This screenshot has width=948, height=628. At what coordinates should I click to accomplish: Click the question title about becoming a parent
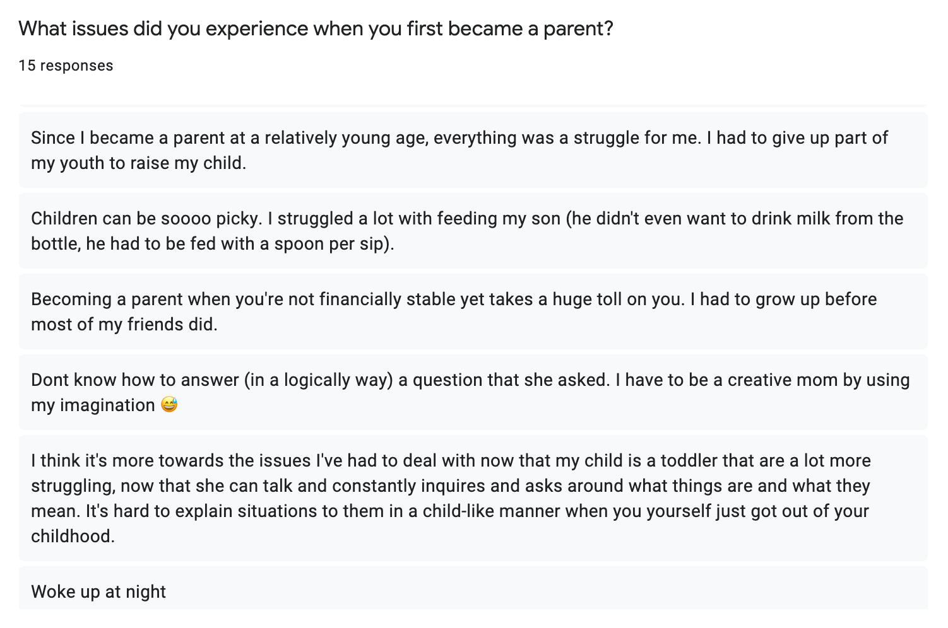[316, 29]
